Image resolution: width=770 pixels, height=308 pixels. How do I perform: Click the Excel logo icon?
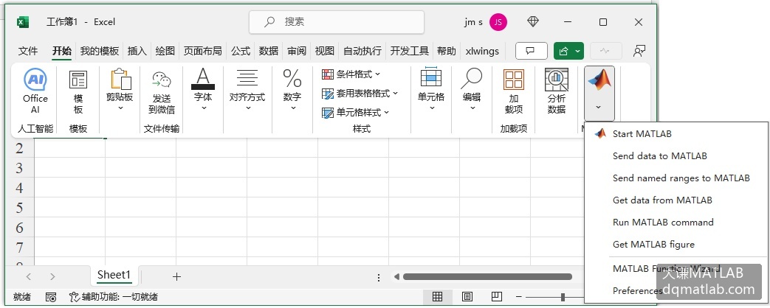23,22
